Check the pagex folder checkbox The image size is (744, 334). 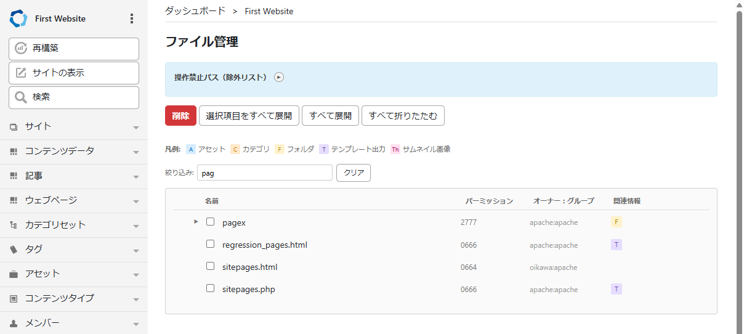[x=210, y=222]
